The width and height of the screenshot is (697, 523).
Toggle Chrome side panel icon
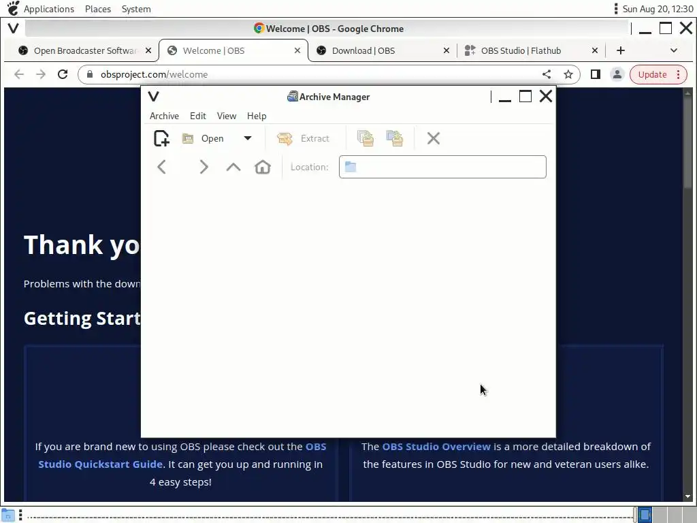(x=595, y=74)
